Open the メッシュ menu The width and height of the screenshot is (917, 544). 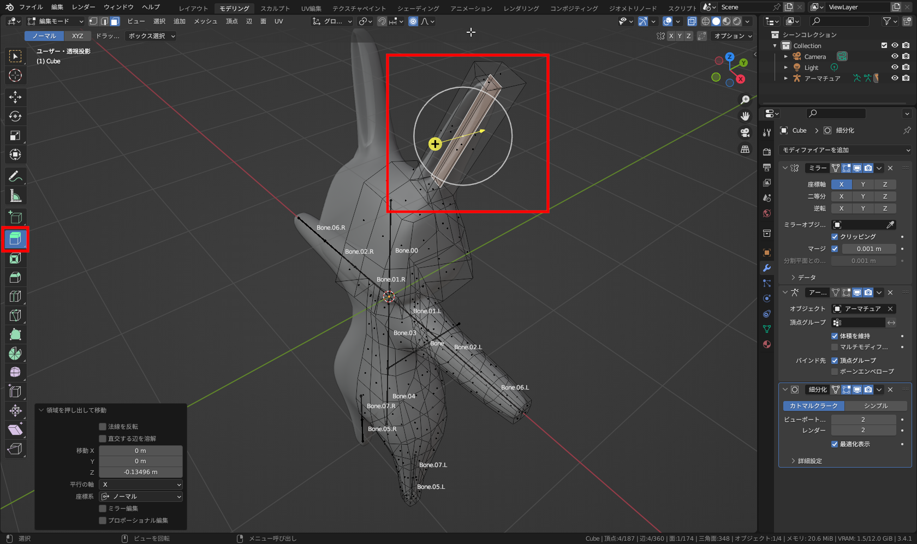coord(206,21)
